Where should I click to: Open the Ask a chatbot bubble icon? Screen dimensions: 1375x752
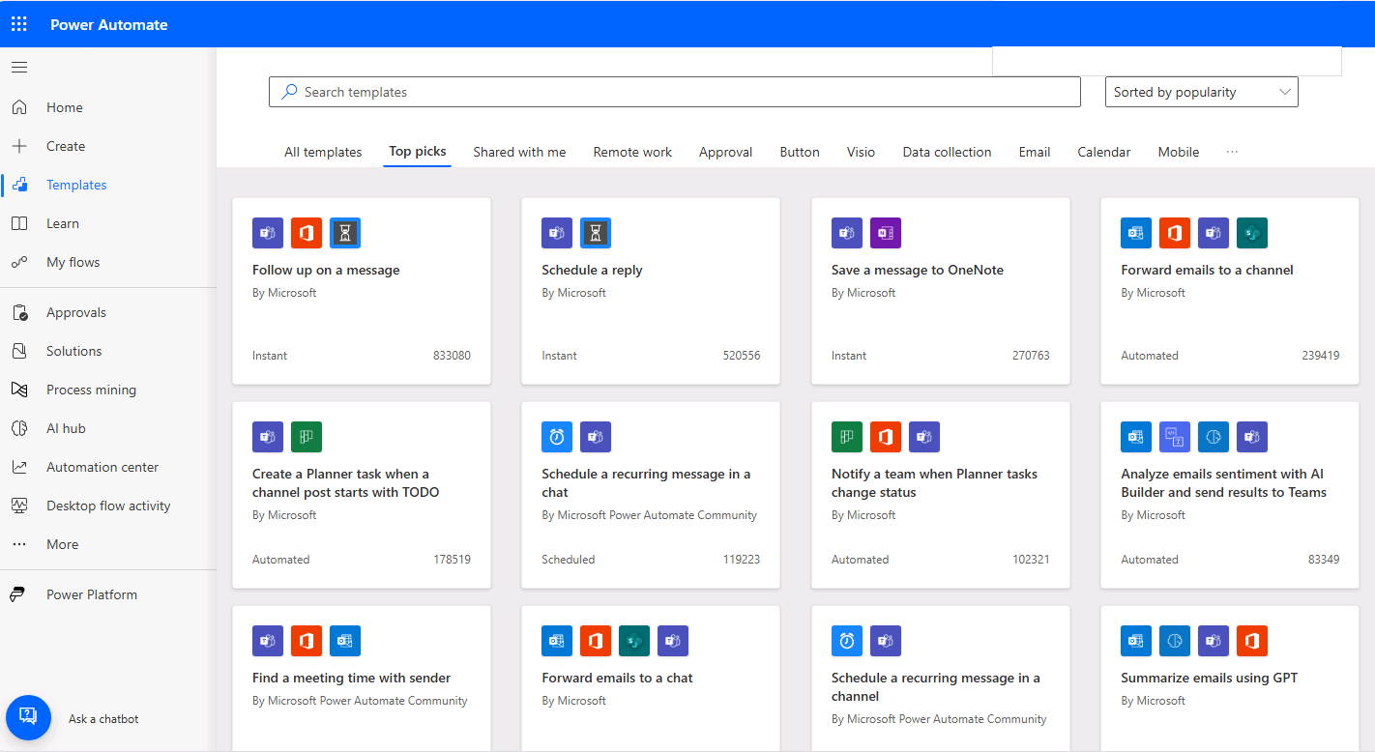[x=28, y=717]
